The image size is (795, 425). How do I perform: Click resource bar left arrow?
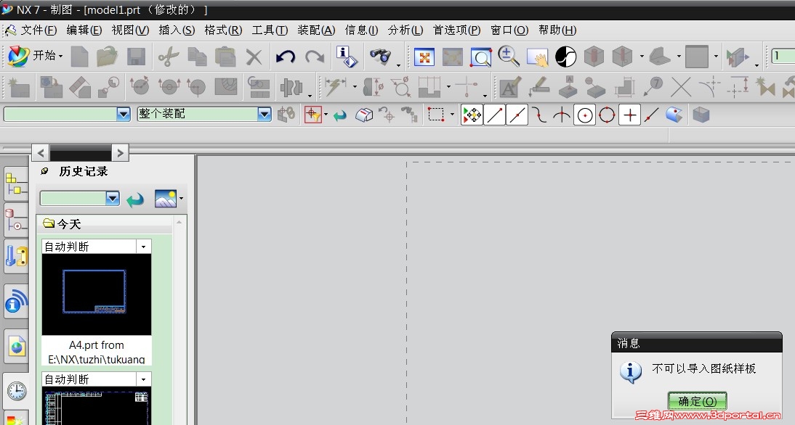pyautogui.click(x=41, y=152)
